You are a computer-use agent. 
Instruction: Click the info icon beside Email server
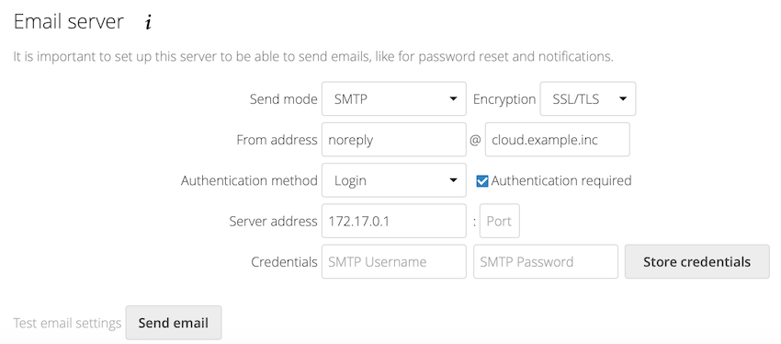(148, 23)
